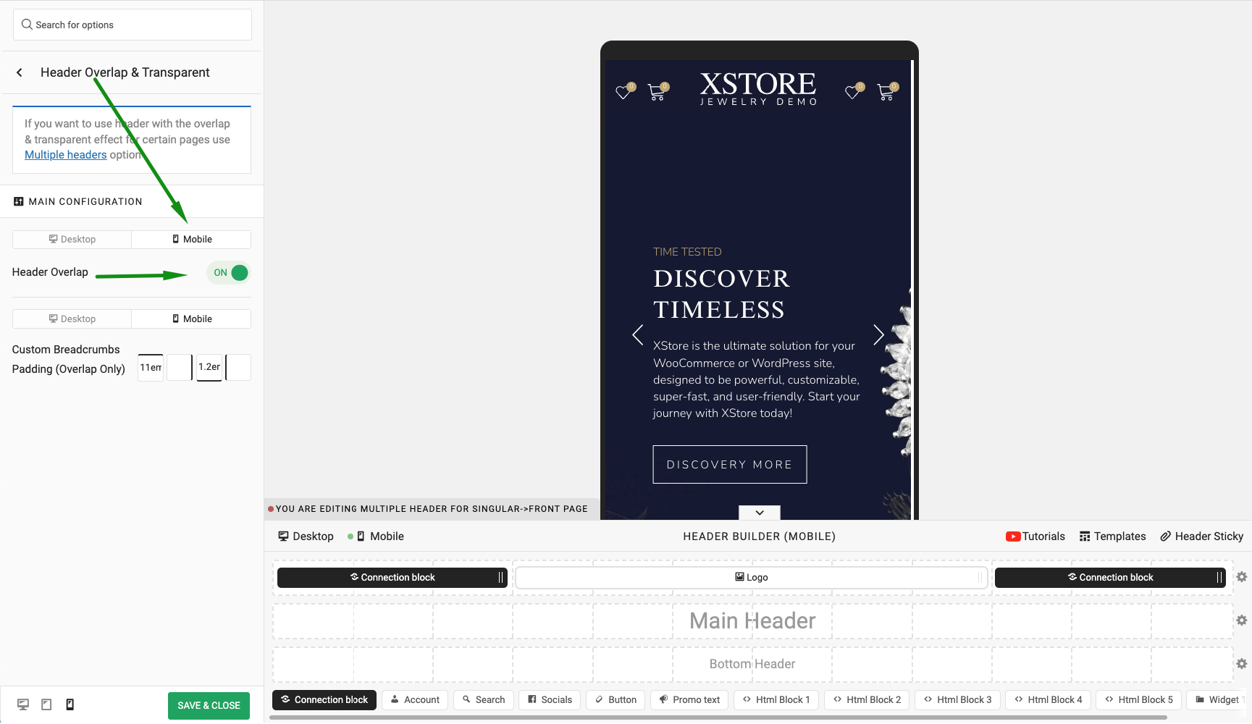Click the SAVE & CLOSE button
The height and width of the screenshot is (724, 1252).
tap(209, 706)
